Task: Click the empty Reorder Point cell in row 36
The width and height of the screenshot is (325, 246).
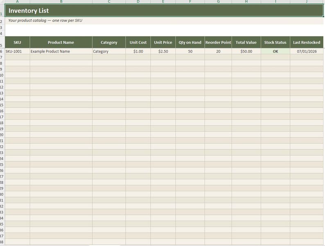Action: [x=218, y=230]
